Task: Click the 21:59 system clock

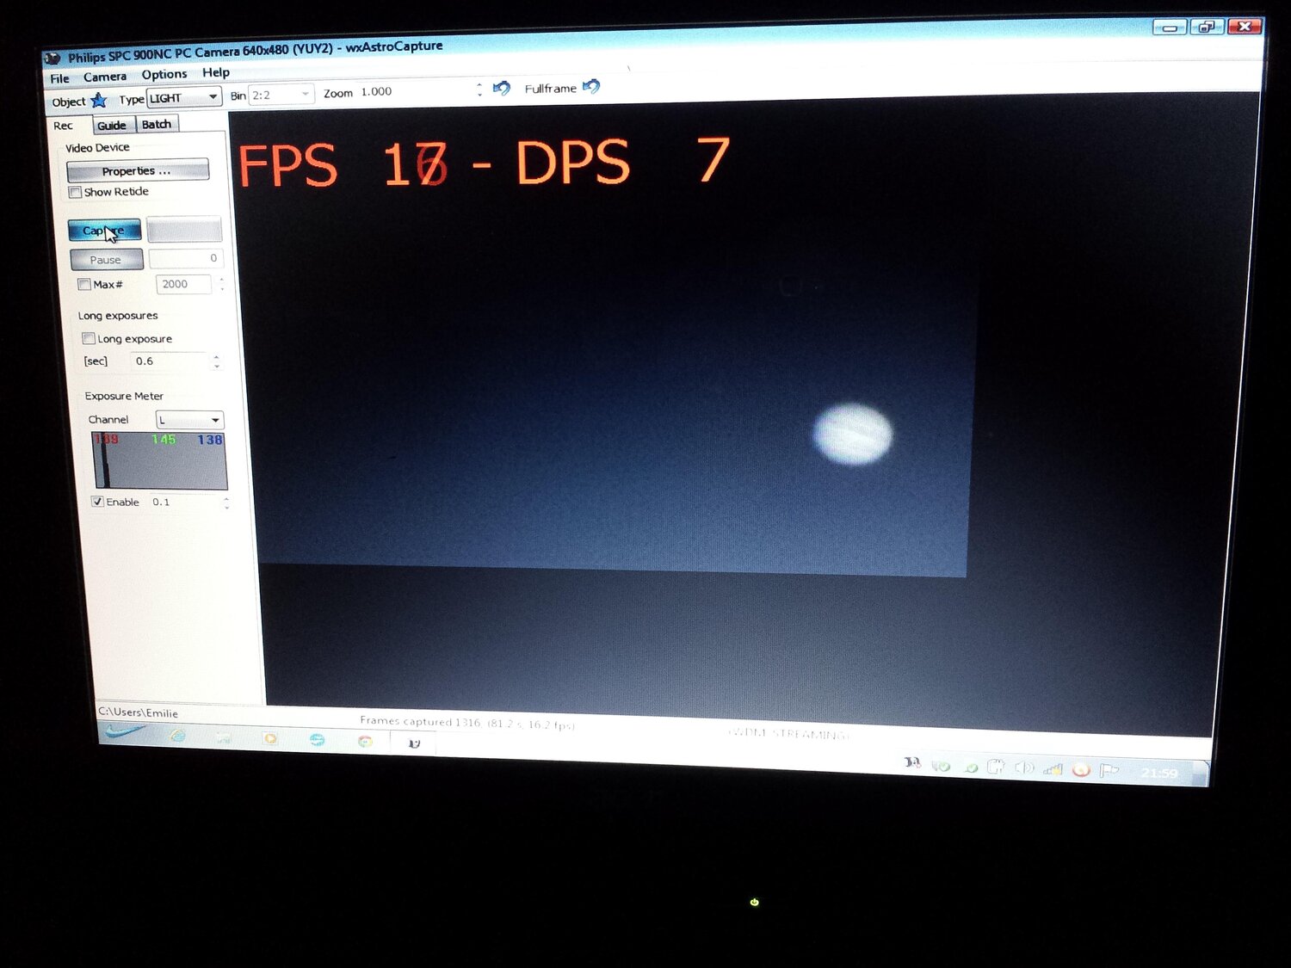Action: [x=1159, y=773]
